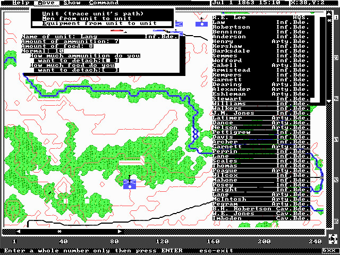Select McIntosh Arty.Bde. unit
This screenshot has width=340, height=255.
pos(261,199)
